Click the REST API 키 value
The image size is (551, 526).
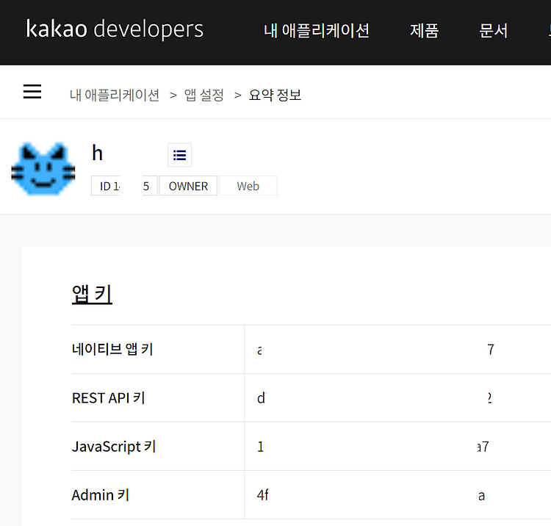[x=374, y=398]
